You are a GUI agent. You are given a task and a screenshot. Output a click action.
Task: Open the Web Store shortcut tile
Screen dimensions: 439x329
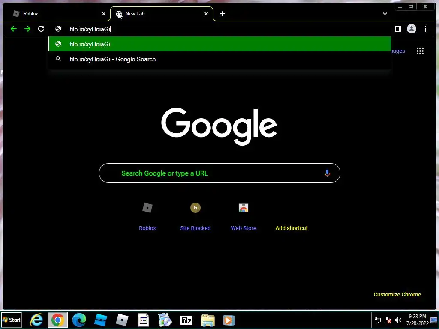(x=244, y=216)
